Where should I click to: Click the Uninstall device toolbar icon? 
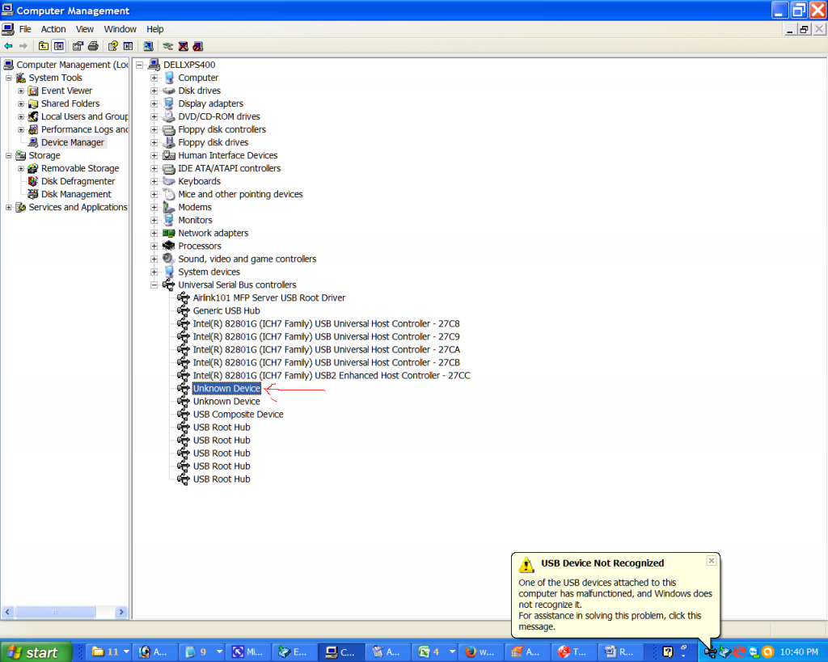tap(184, 46)
